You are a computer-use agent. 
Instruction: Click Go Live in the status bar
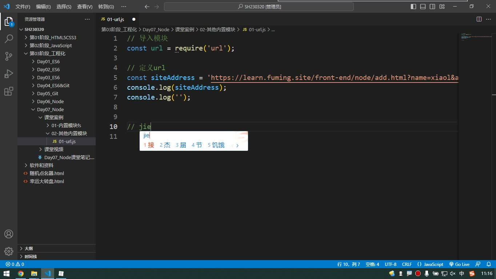(x=460, y=264)
